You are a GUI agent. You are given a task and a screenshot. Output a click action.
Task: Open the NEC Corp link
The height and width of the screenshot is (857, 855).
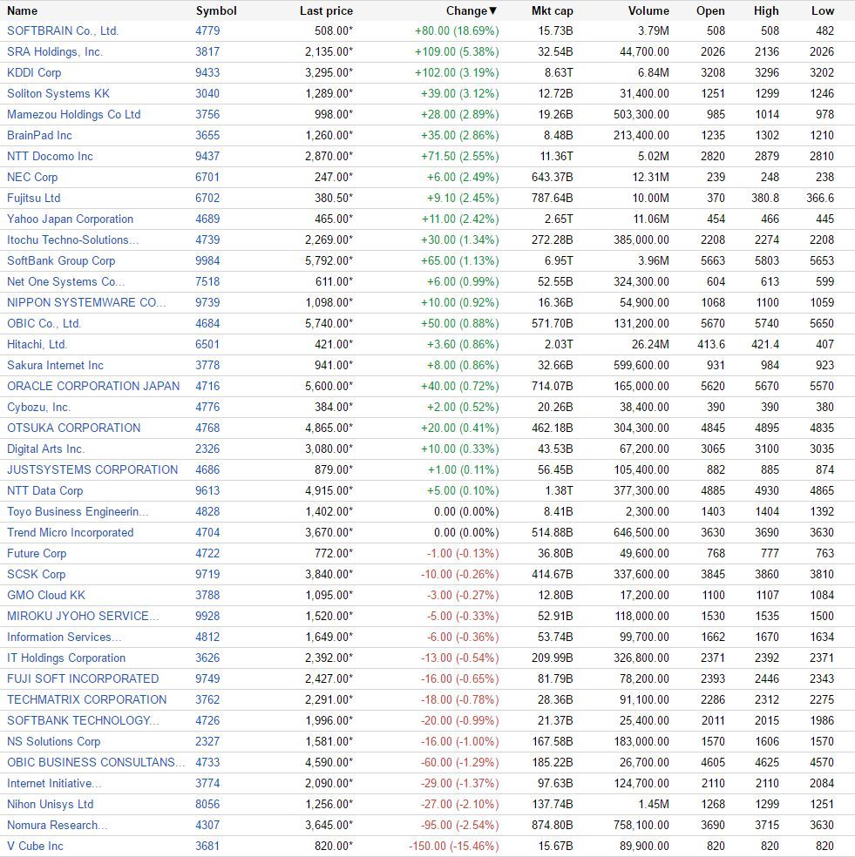32,177
